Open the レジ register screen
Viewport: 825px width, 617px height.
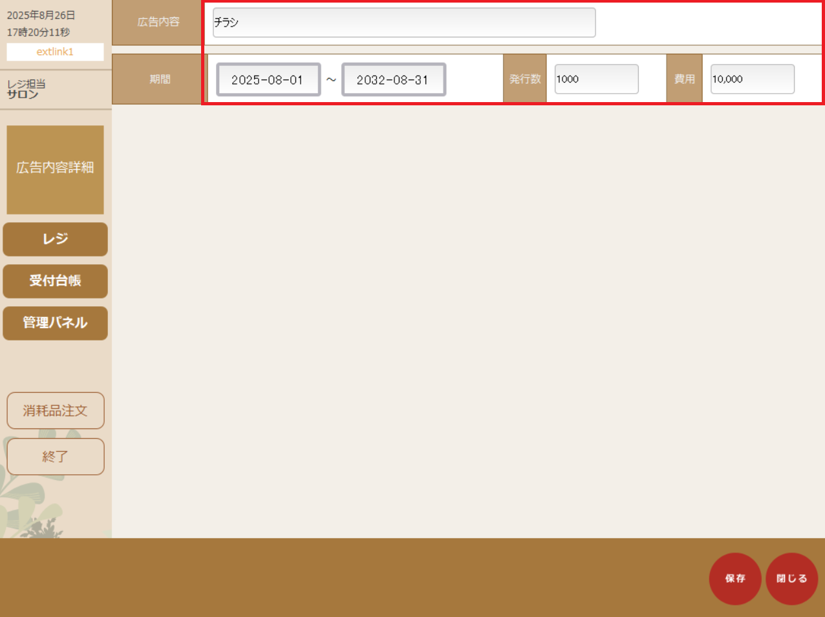click(55, 239)
